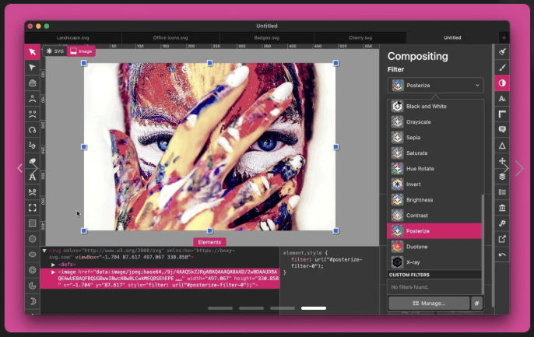This screenshot has width=534, height=337.
Task: Choose the Duotone filter
Action: [x=434, y=247]
